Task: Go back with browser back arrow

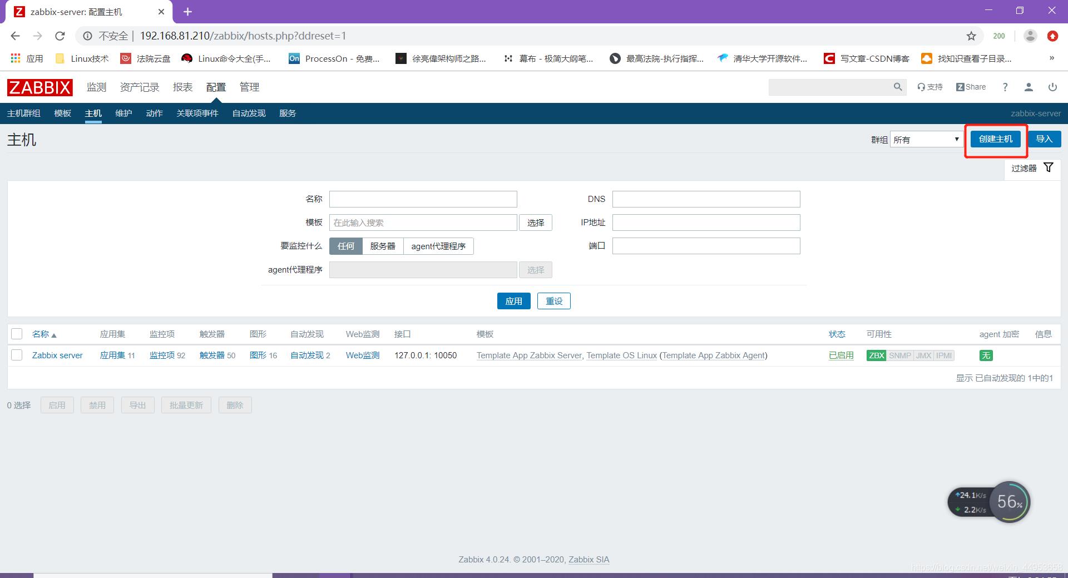Action: pos(15,36)
